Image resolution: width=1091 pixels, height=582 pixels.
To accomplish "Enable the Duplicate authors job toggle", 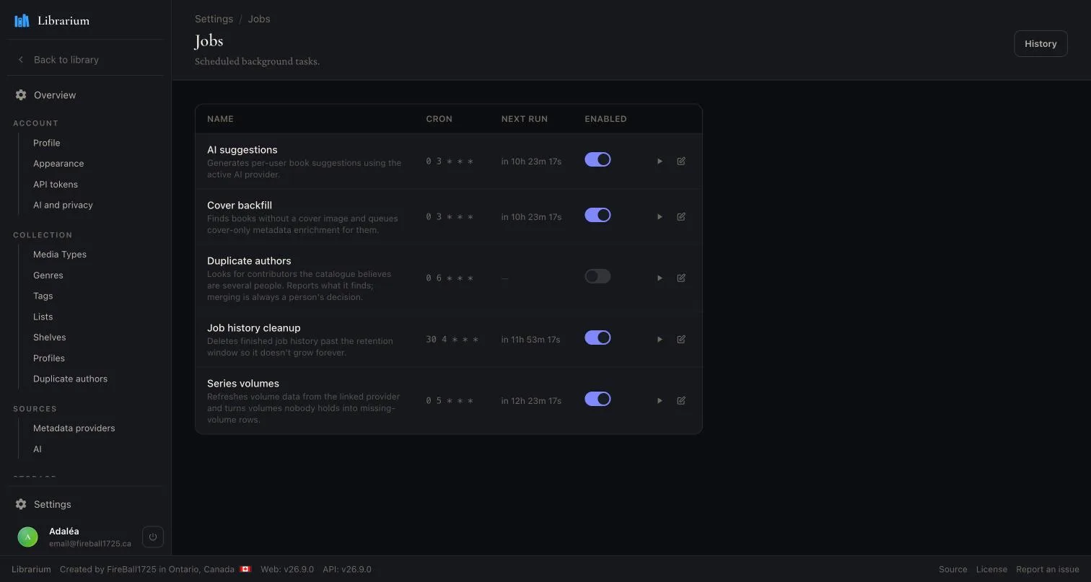I will (597, 276).
